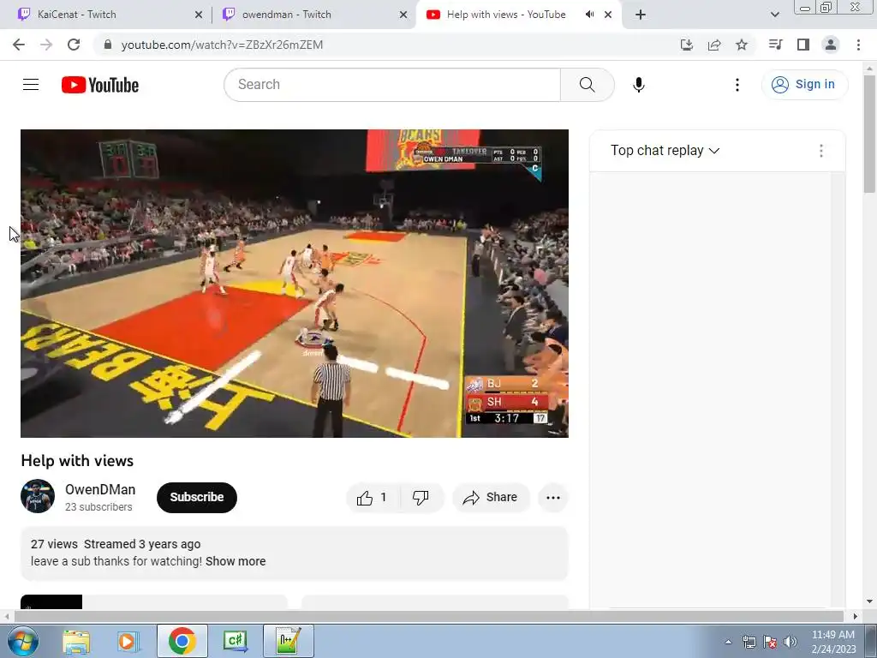Screen dimensions: 877x658
Task: Open the Action Center flag icon
Action: [x=770, y=642]
